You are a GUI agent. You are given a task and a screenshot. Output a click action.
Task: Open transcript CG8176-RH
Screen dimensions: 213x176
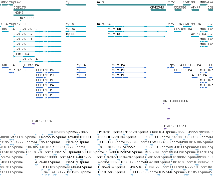click(x=23, y=39)
